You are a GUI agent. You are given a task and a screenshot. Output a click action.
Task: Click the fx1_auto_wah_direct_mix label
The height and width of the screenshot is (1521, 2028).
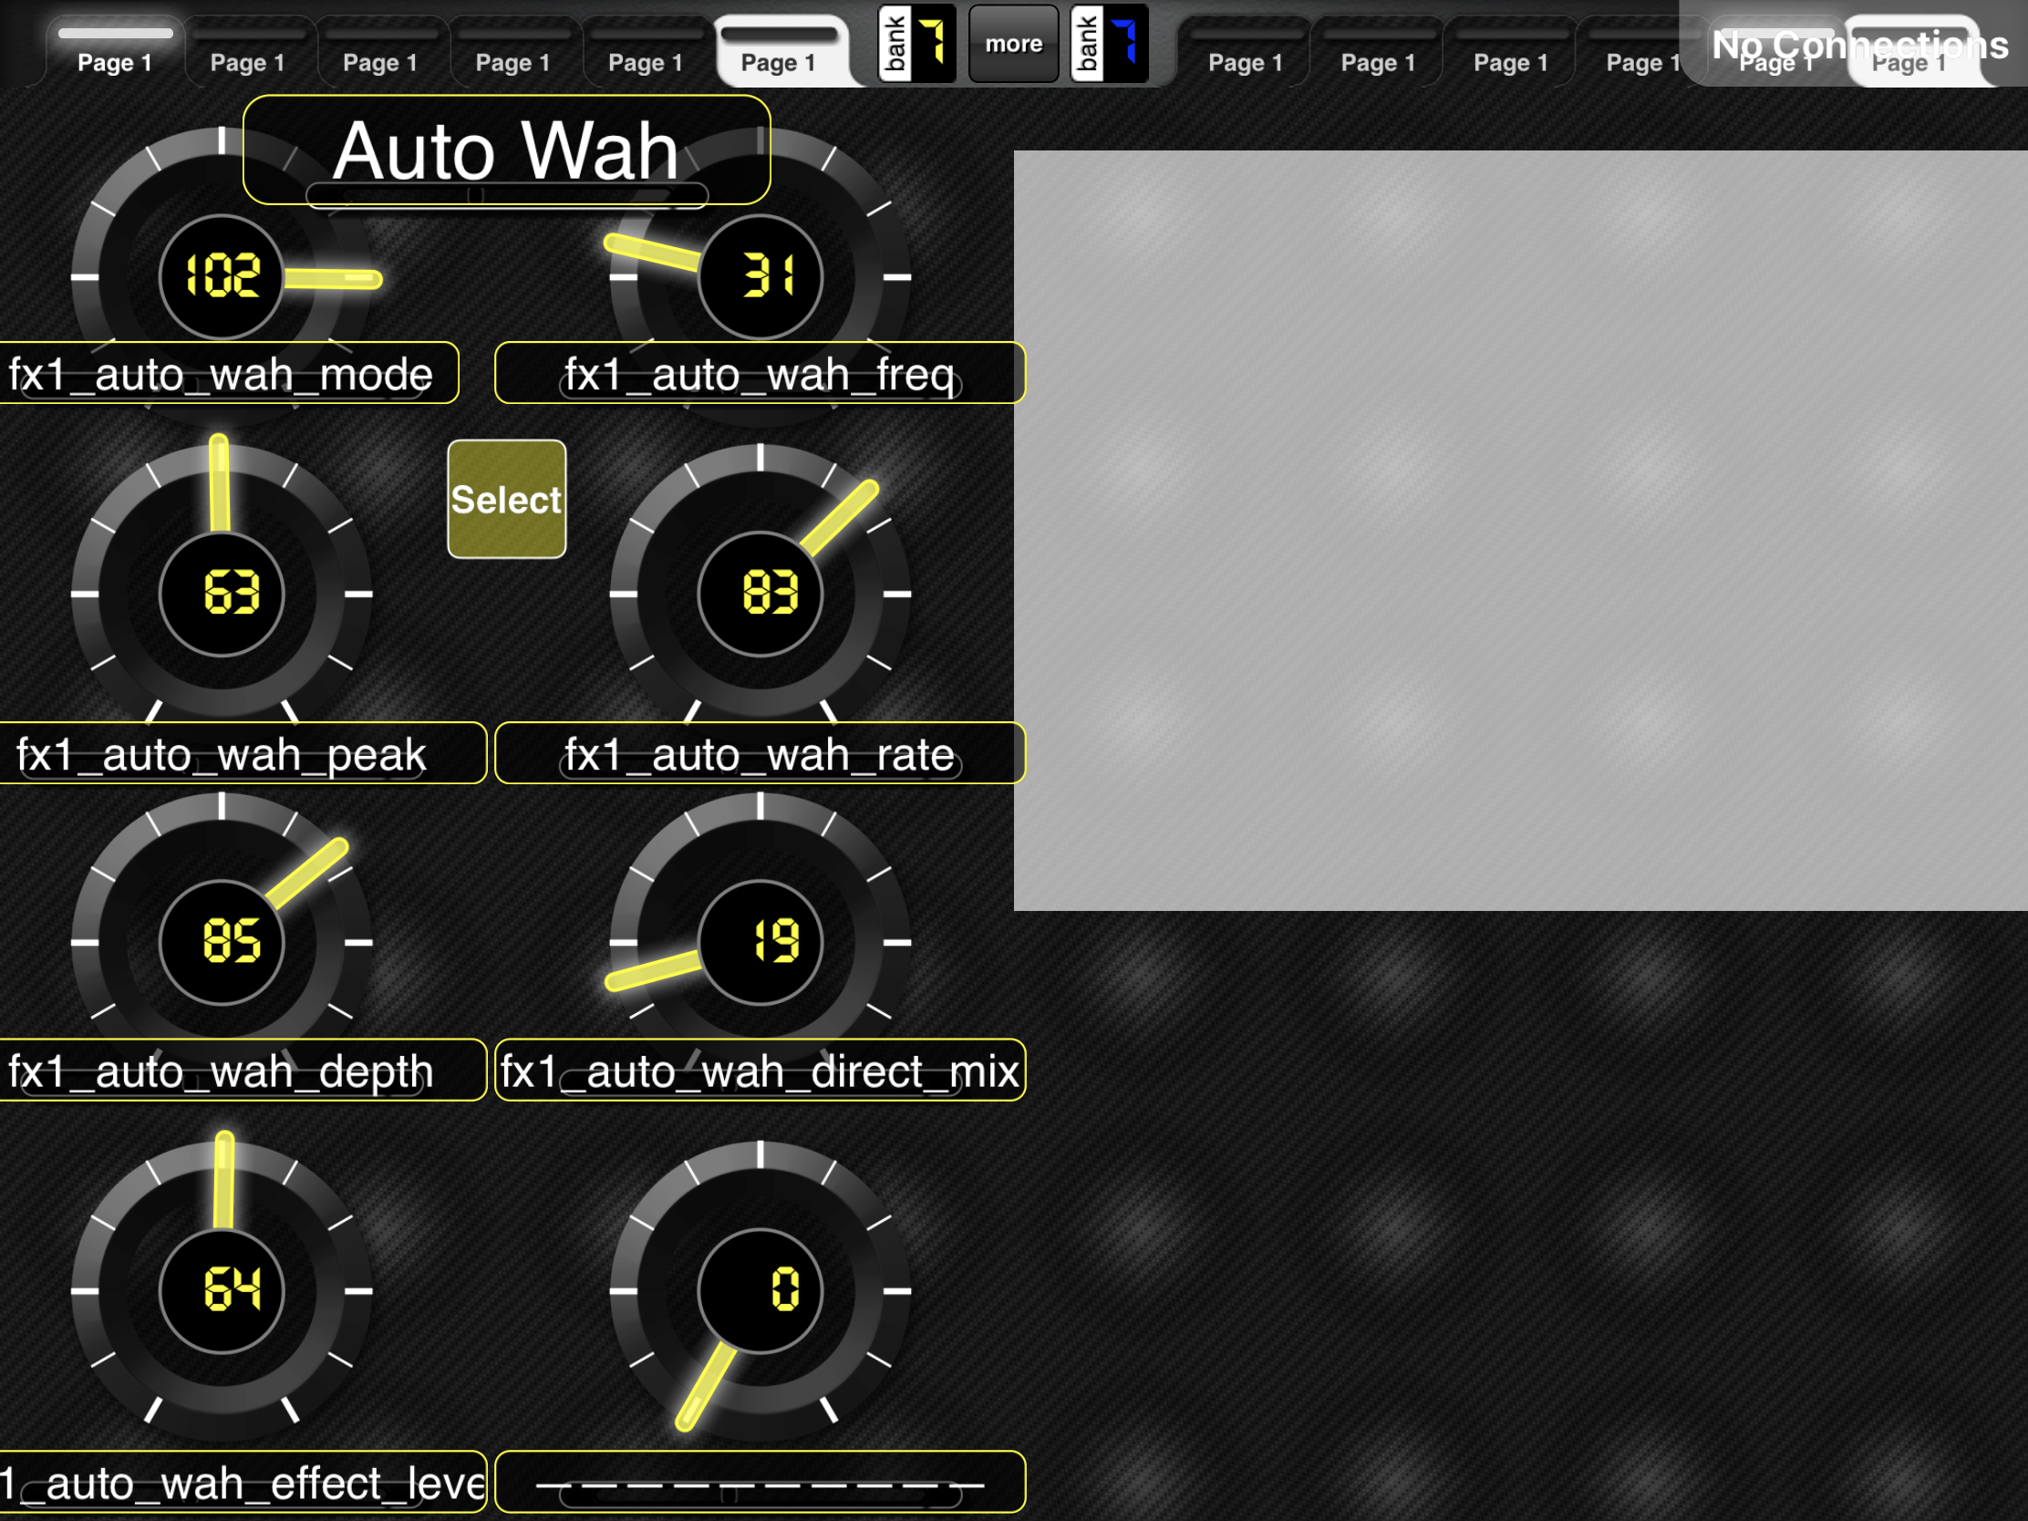760,1070
